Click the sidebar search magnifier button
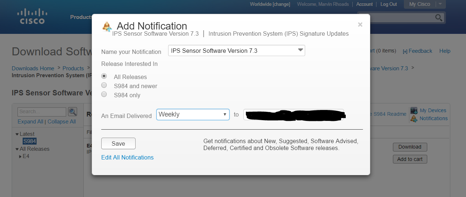 pyautogui.click(x=73, y=112)
